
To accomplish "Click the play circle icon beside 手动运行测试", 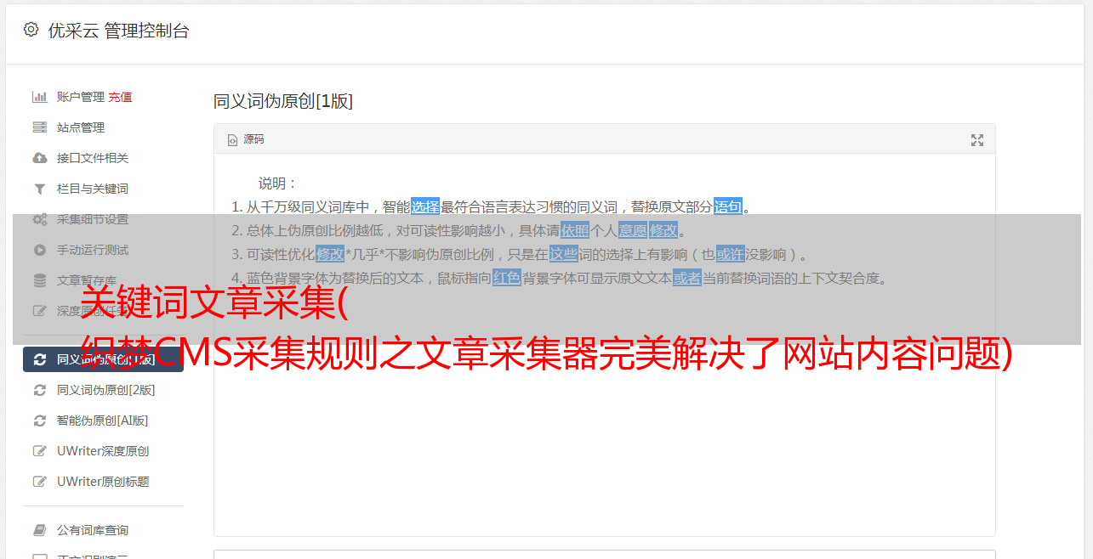I will click(39, 250).
